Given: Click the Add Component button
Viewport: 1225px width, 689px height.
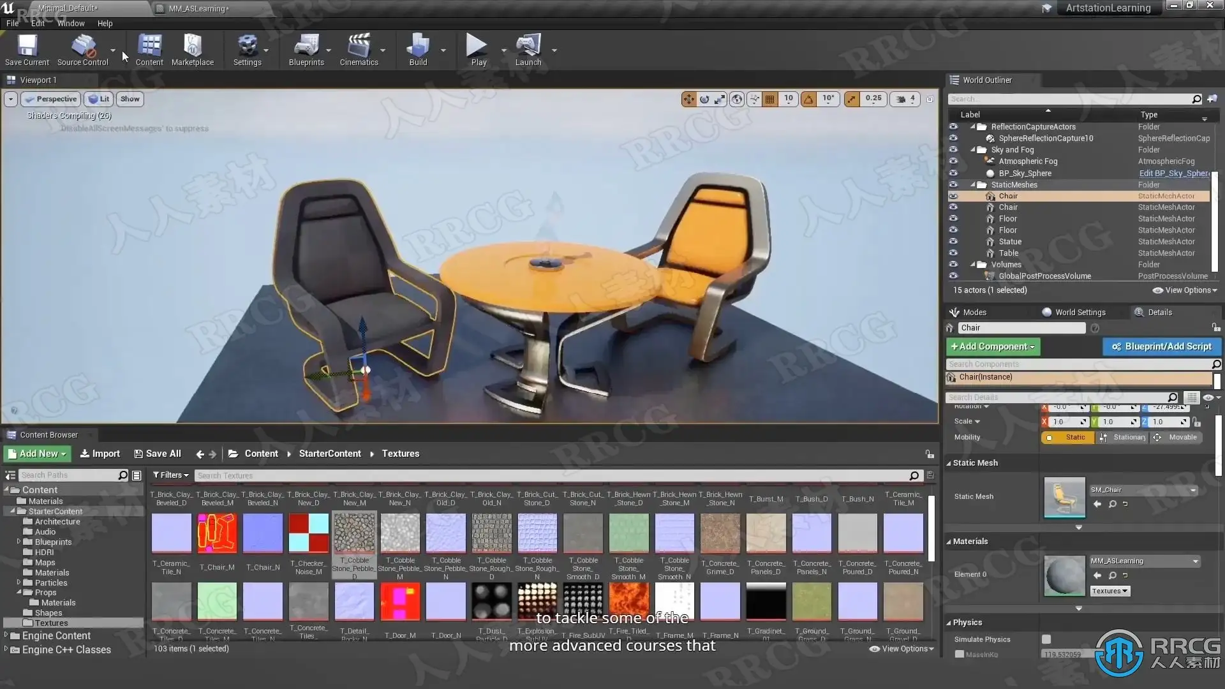Looking at the screenshot, I should click(x=993, y=346).
